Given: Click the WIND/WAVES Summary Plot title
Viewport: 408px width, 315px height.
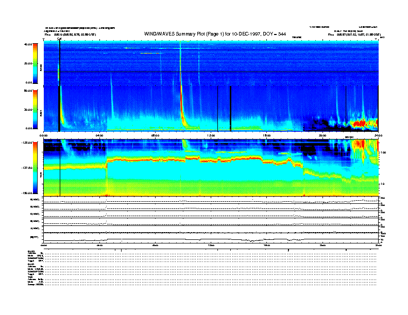Looking at the screenshot, I should (x=215, y=34).
